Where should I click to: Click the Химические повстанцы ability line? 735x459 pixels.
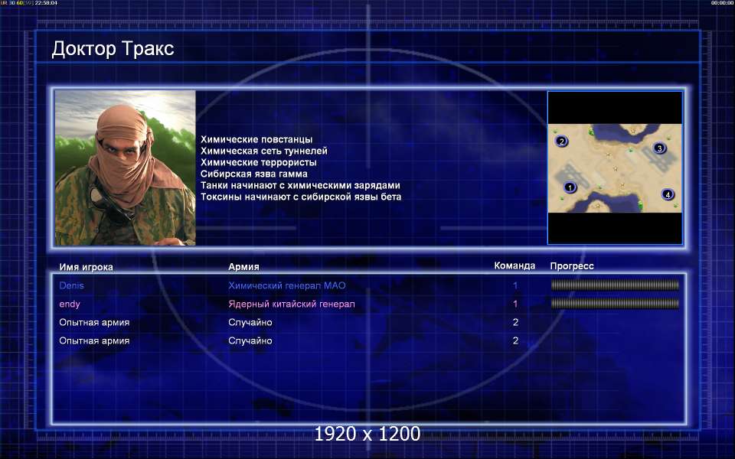(x=256, y=139)
